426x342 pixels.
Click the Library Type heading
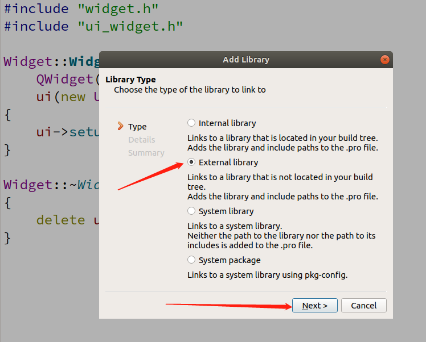(130, 80)
